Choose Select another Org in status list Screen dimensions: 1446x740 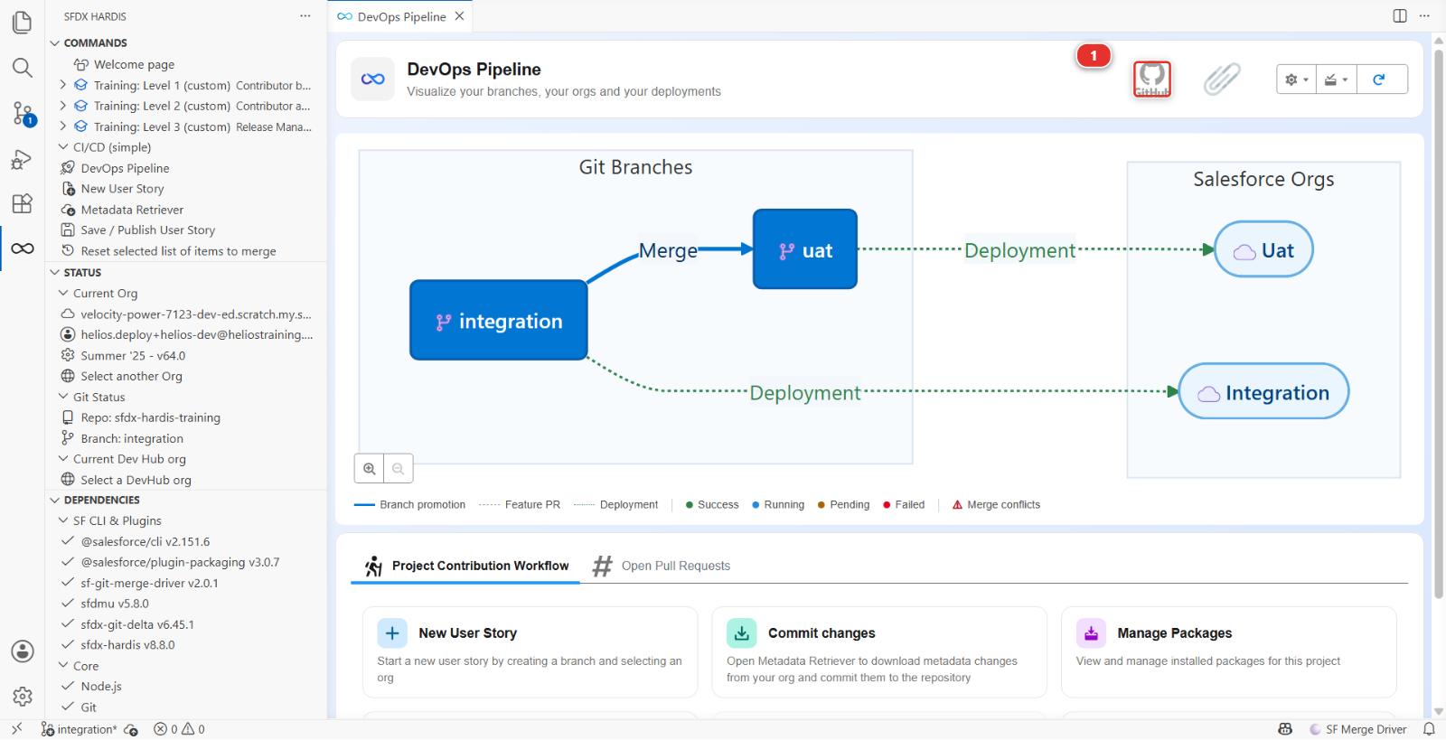(186, 376)
